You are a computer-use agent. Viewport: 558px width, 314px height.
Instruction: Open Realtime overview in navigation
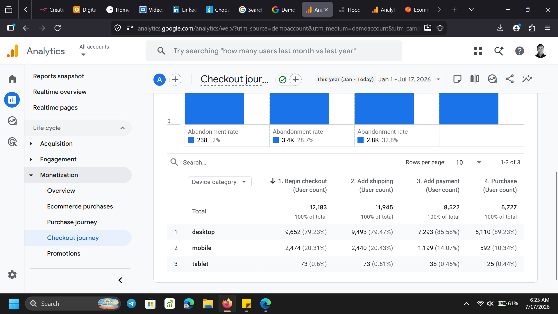60,92
